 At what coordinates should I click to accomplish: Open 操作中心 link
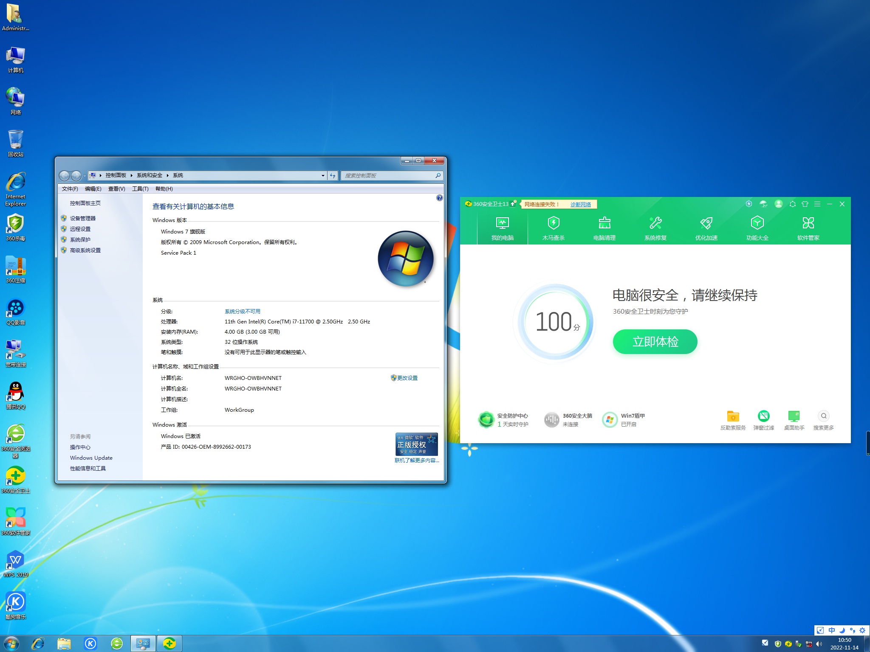point(80,447)
